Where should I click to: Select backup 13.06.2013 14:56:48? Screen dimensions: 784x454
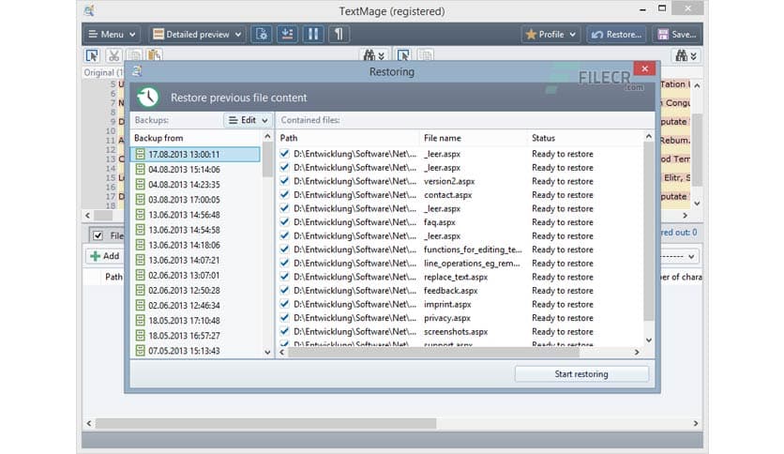(195, 215)
